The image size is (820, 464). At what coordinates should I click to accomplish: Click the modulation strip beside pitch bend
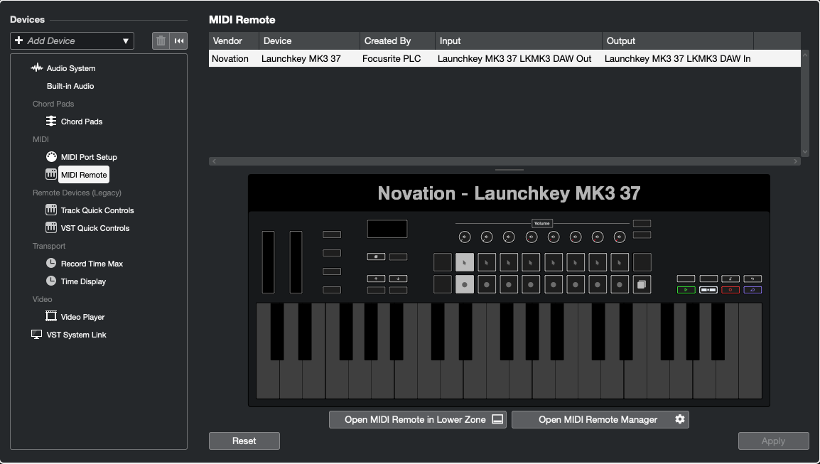296,262
